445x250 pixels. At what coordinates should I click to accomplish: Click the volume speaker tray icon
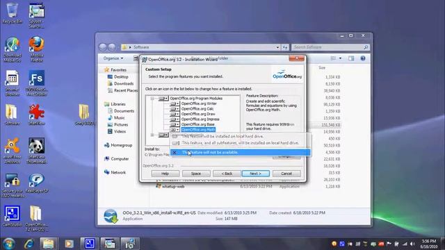pyautogui.click(x=412, y=244)
